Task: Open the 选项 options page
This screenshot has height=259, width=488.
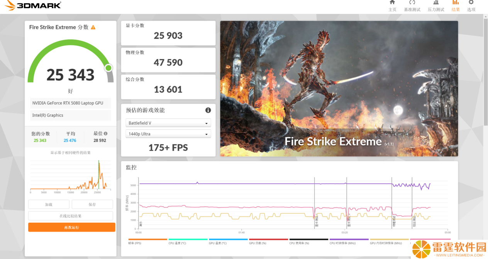Action: click(471, 6)
